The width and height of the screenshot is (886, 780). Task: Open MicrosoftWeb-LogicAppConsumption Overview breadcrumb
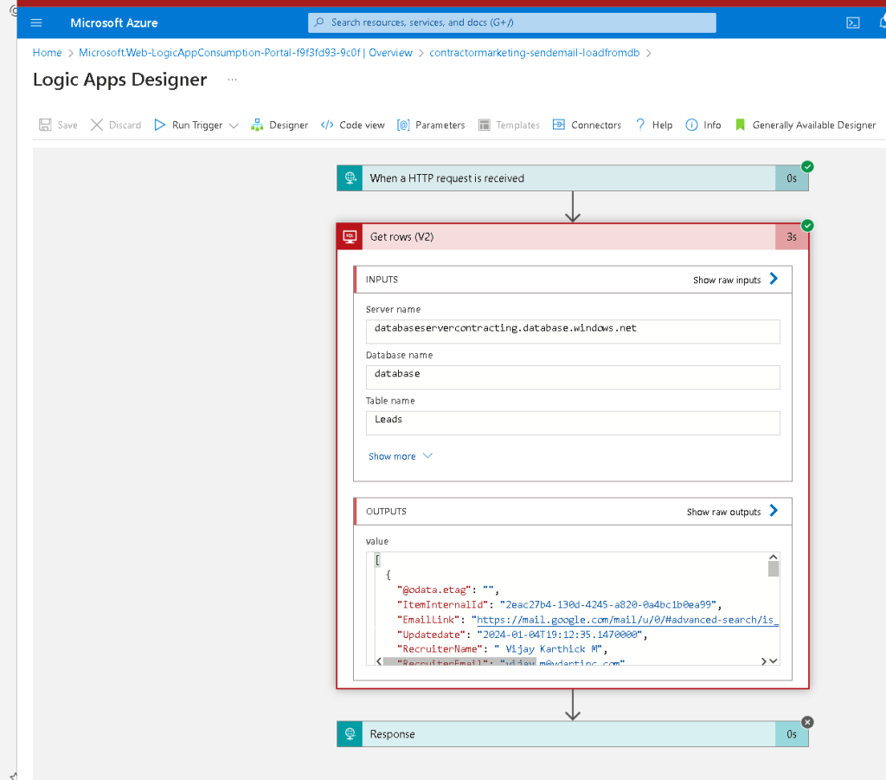pos(245,53)
